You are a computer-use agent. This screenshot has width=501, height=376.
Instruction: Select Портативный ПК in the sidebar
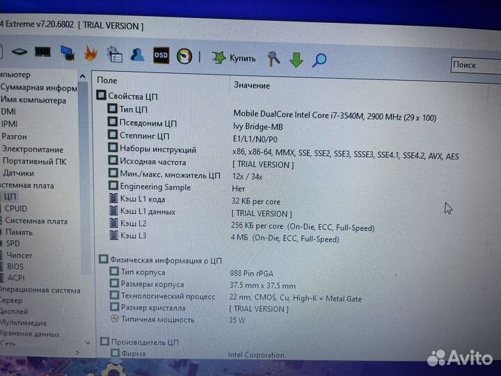coord(35,162)
